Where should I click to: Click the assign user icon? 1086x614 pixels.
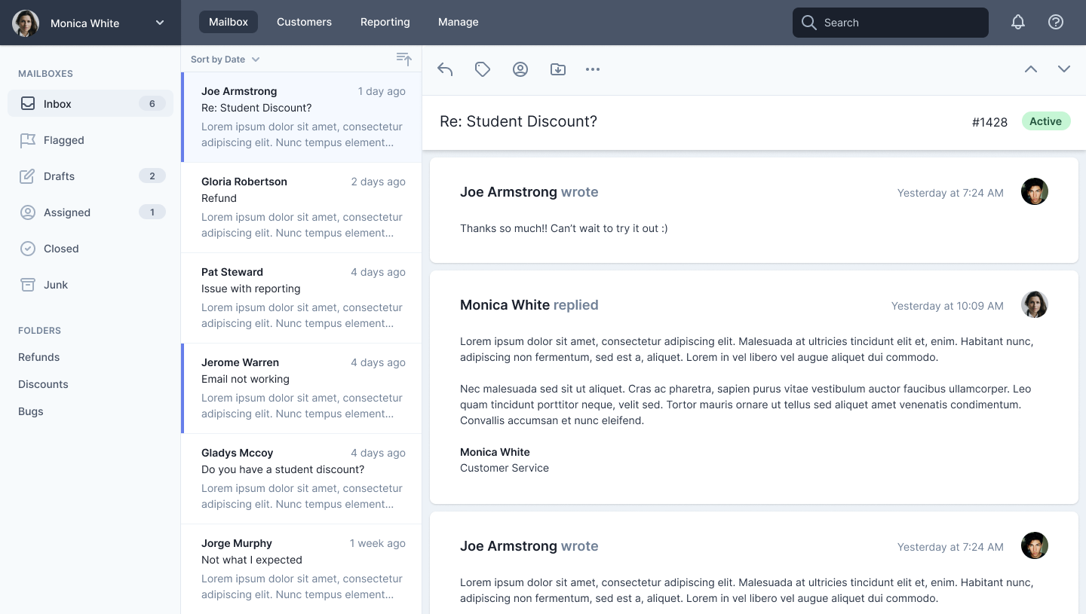[x=520, y=69]
